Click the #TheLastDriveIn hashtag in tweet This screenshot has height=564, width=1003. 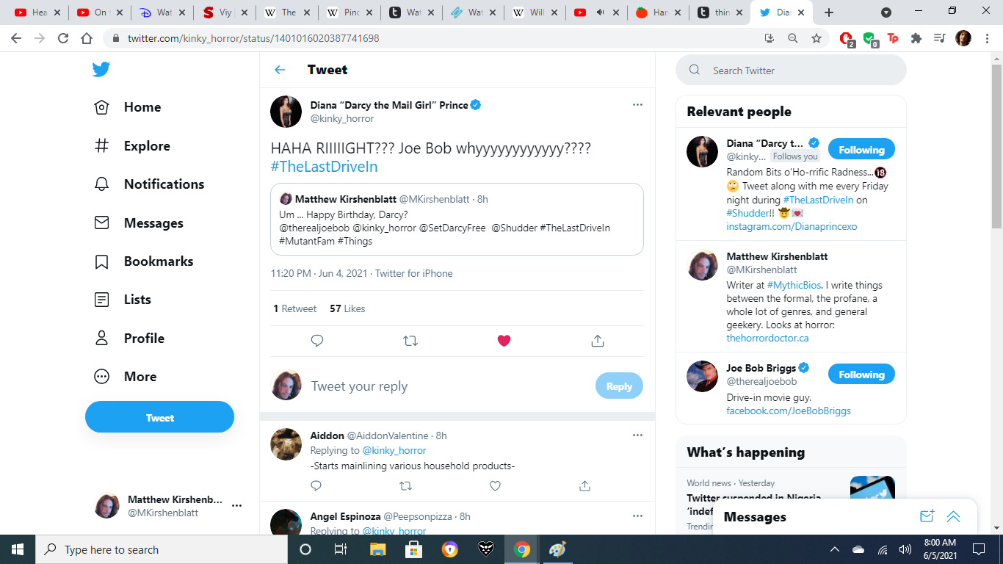click(324, 167)
